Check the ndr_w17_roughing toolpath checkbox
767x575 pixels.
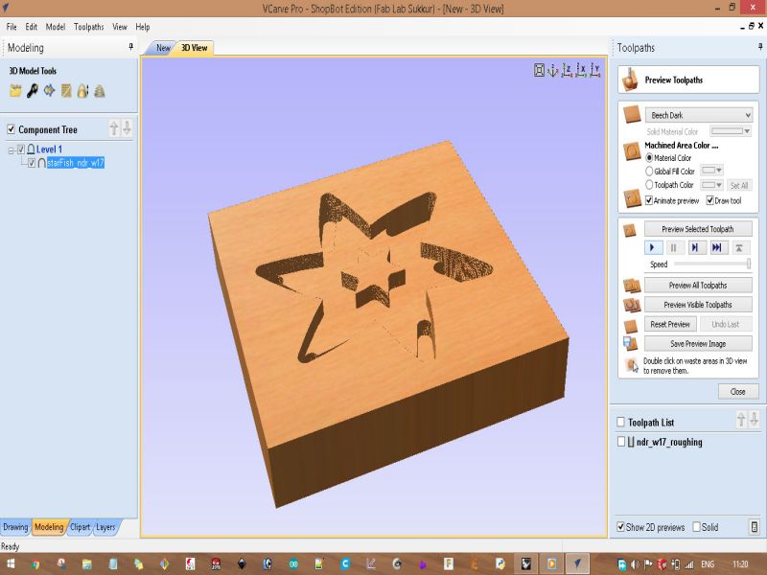tap(620, 442)
